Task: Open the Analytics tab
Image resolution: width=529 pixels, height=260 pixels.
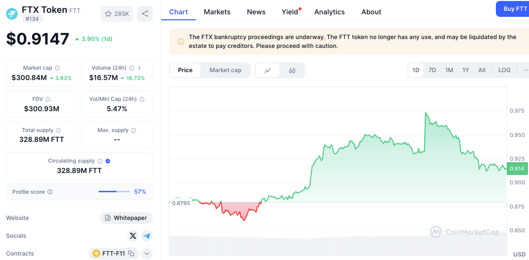Action: tap(330, 12)
